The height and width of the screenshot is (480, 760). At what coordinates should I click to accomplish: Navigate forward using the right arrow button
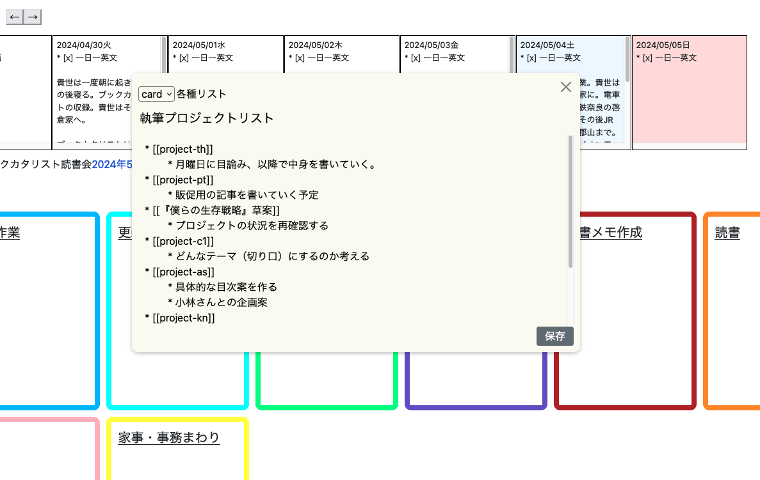click(x=33, y=17)
